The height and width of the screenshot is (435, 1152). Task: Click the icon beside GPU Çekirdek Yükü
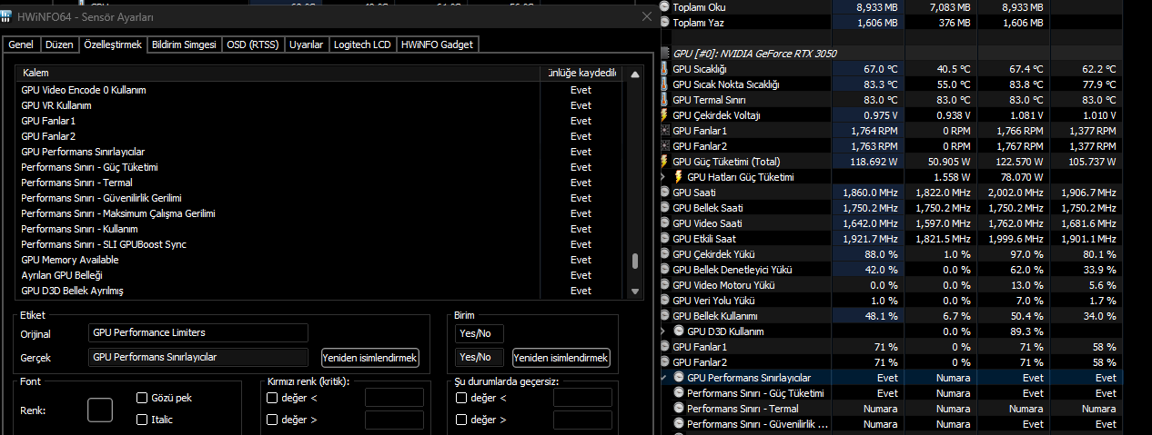(665, 254)
